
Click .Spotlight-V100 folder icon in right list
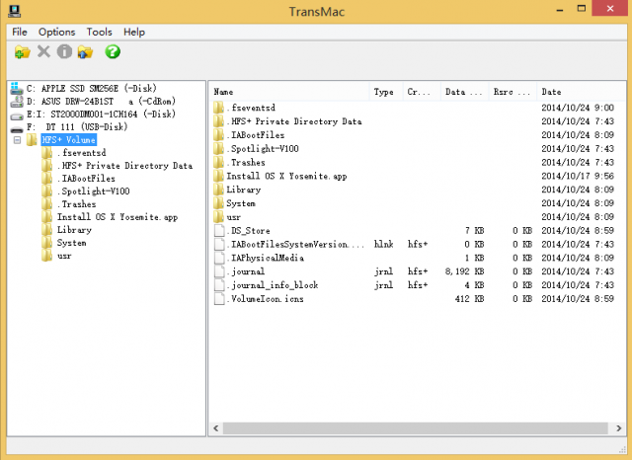(218, 149)
